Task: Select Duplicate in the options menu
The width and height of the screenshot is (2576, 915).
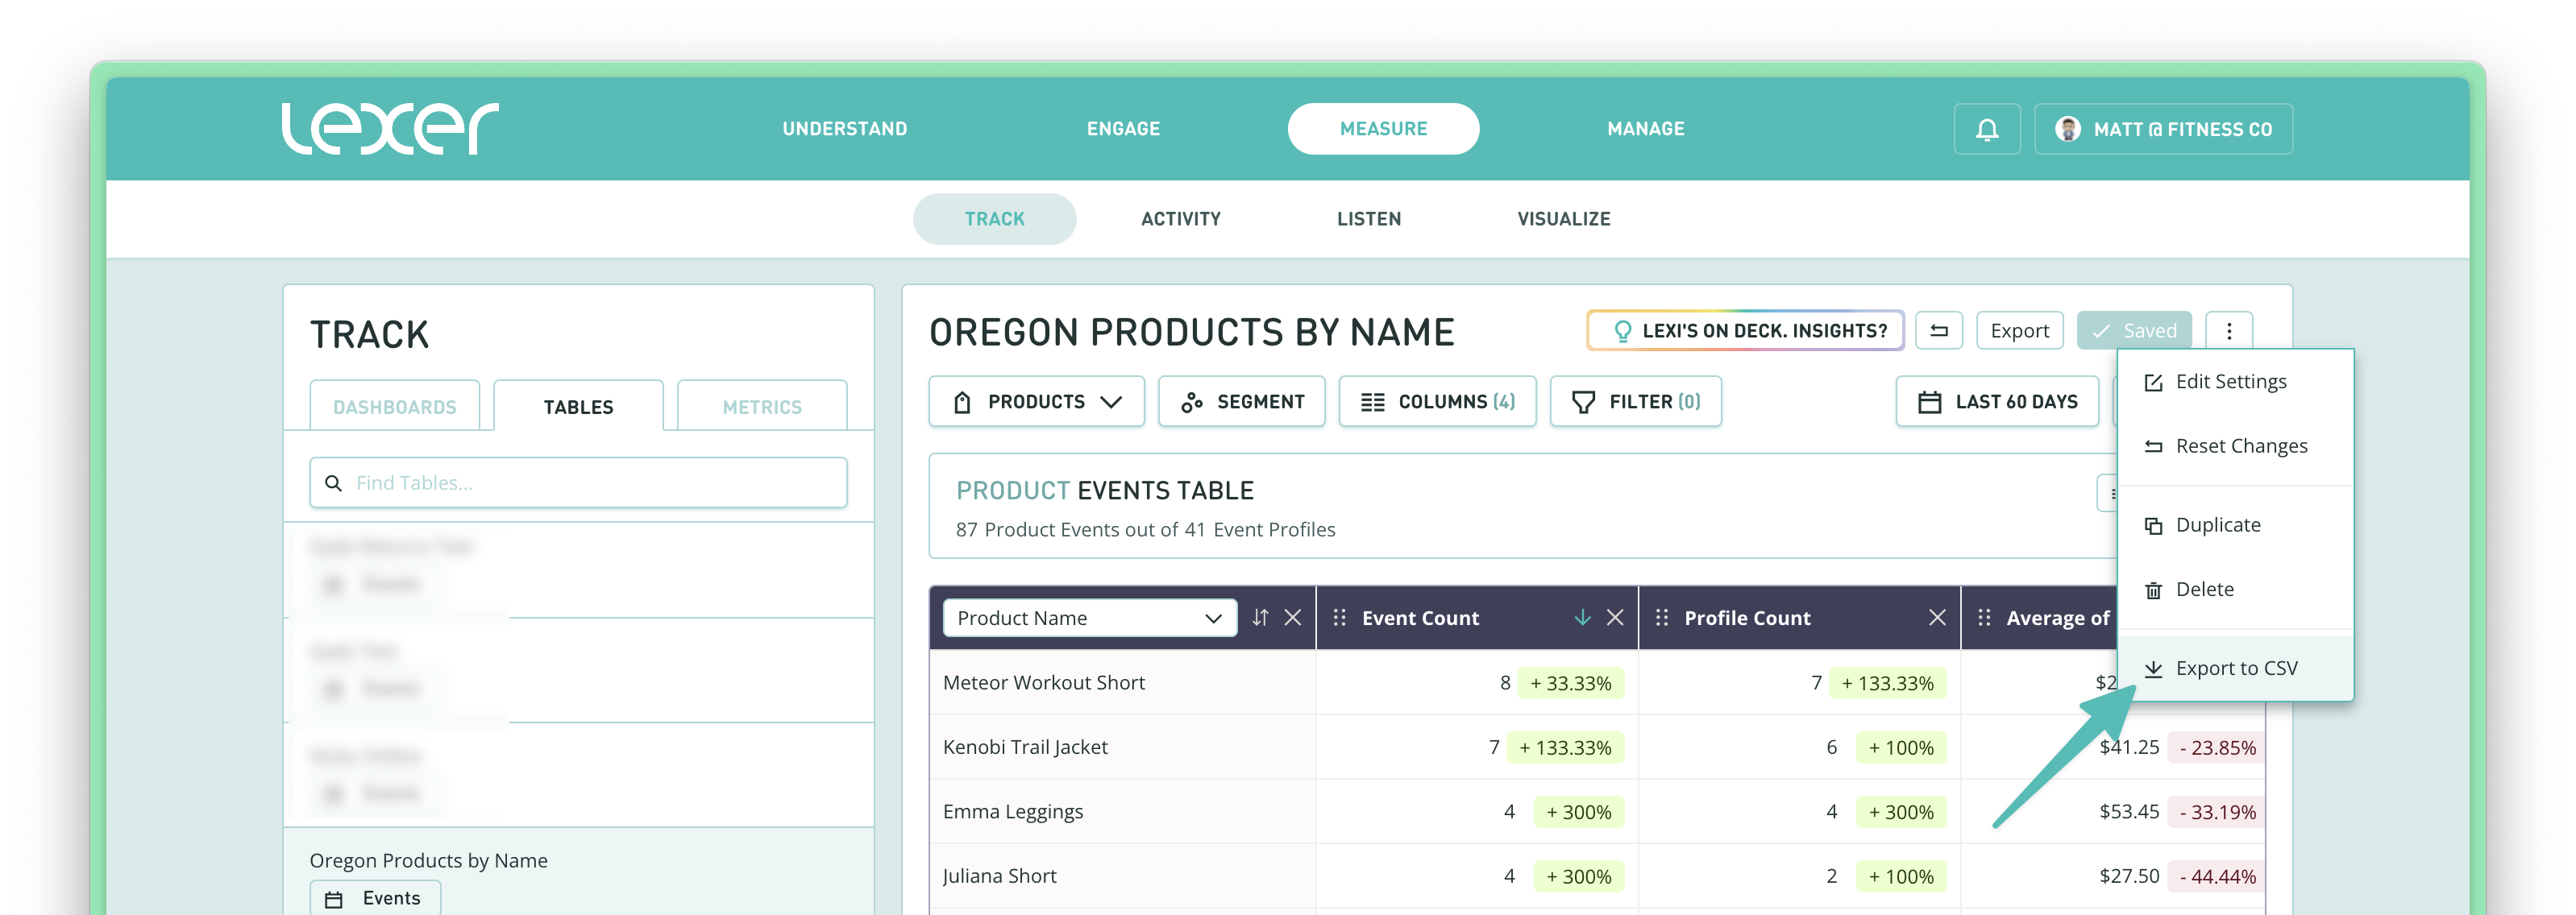Action: coord(2235,525)
